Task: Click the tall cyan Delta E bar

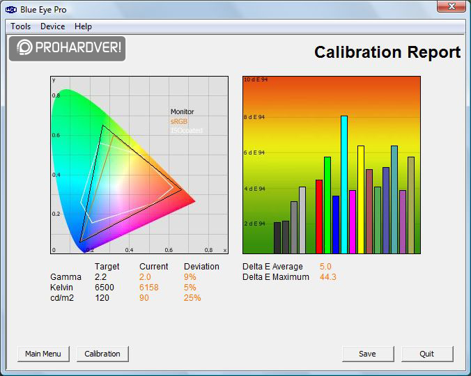Action: pyautogui.click(x=344, y=185)
